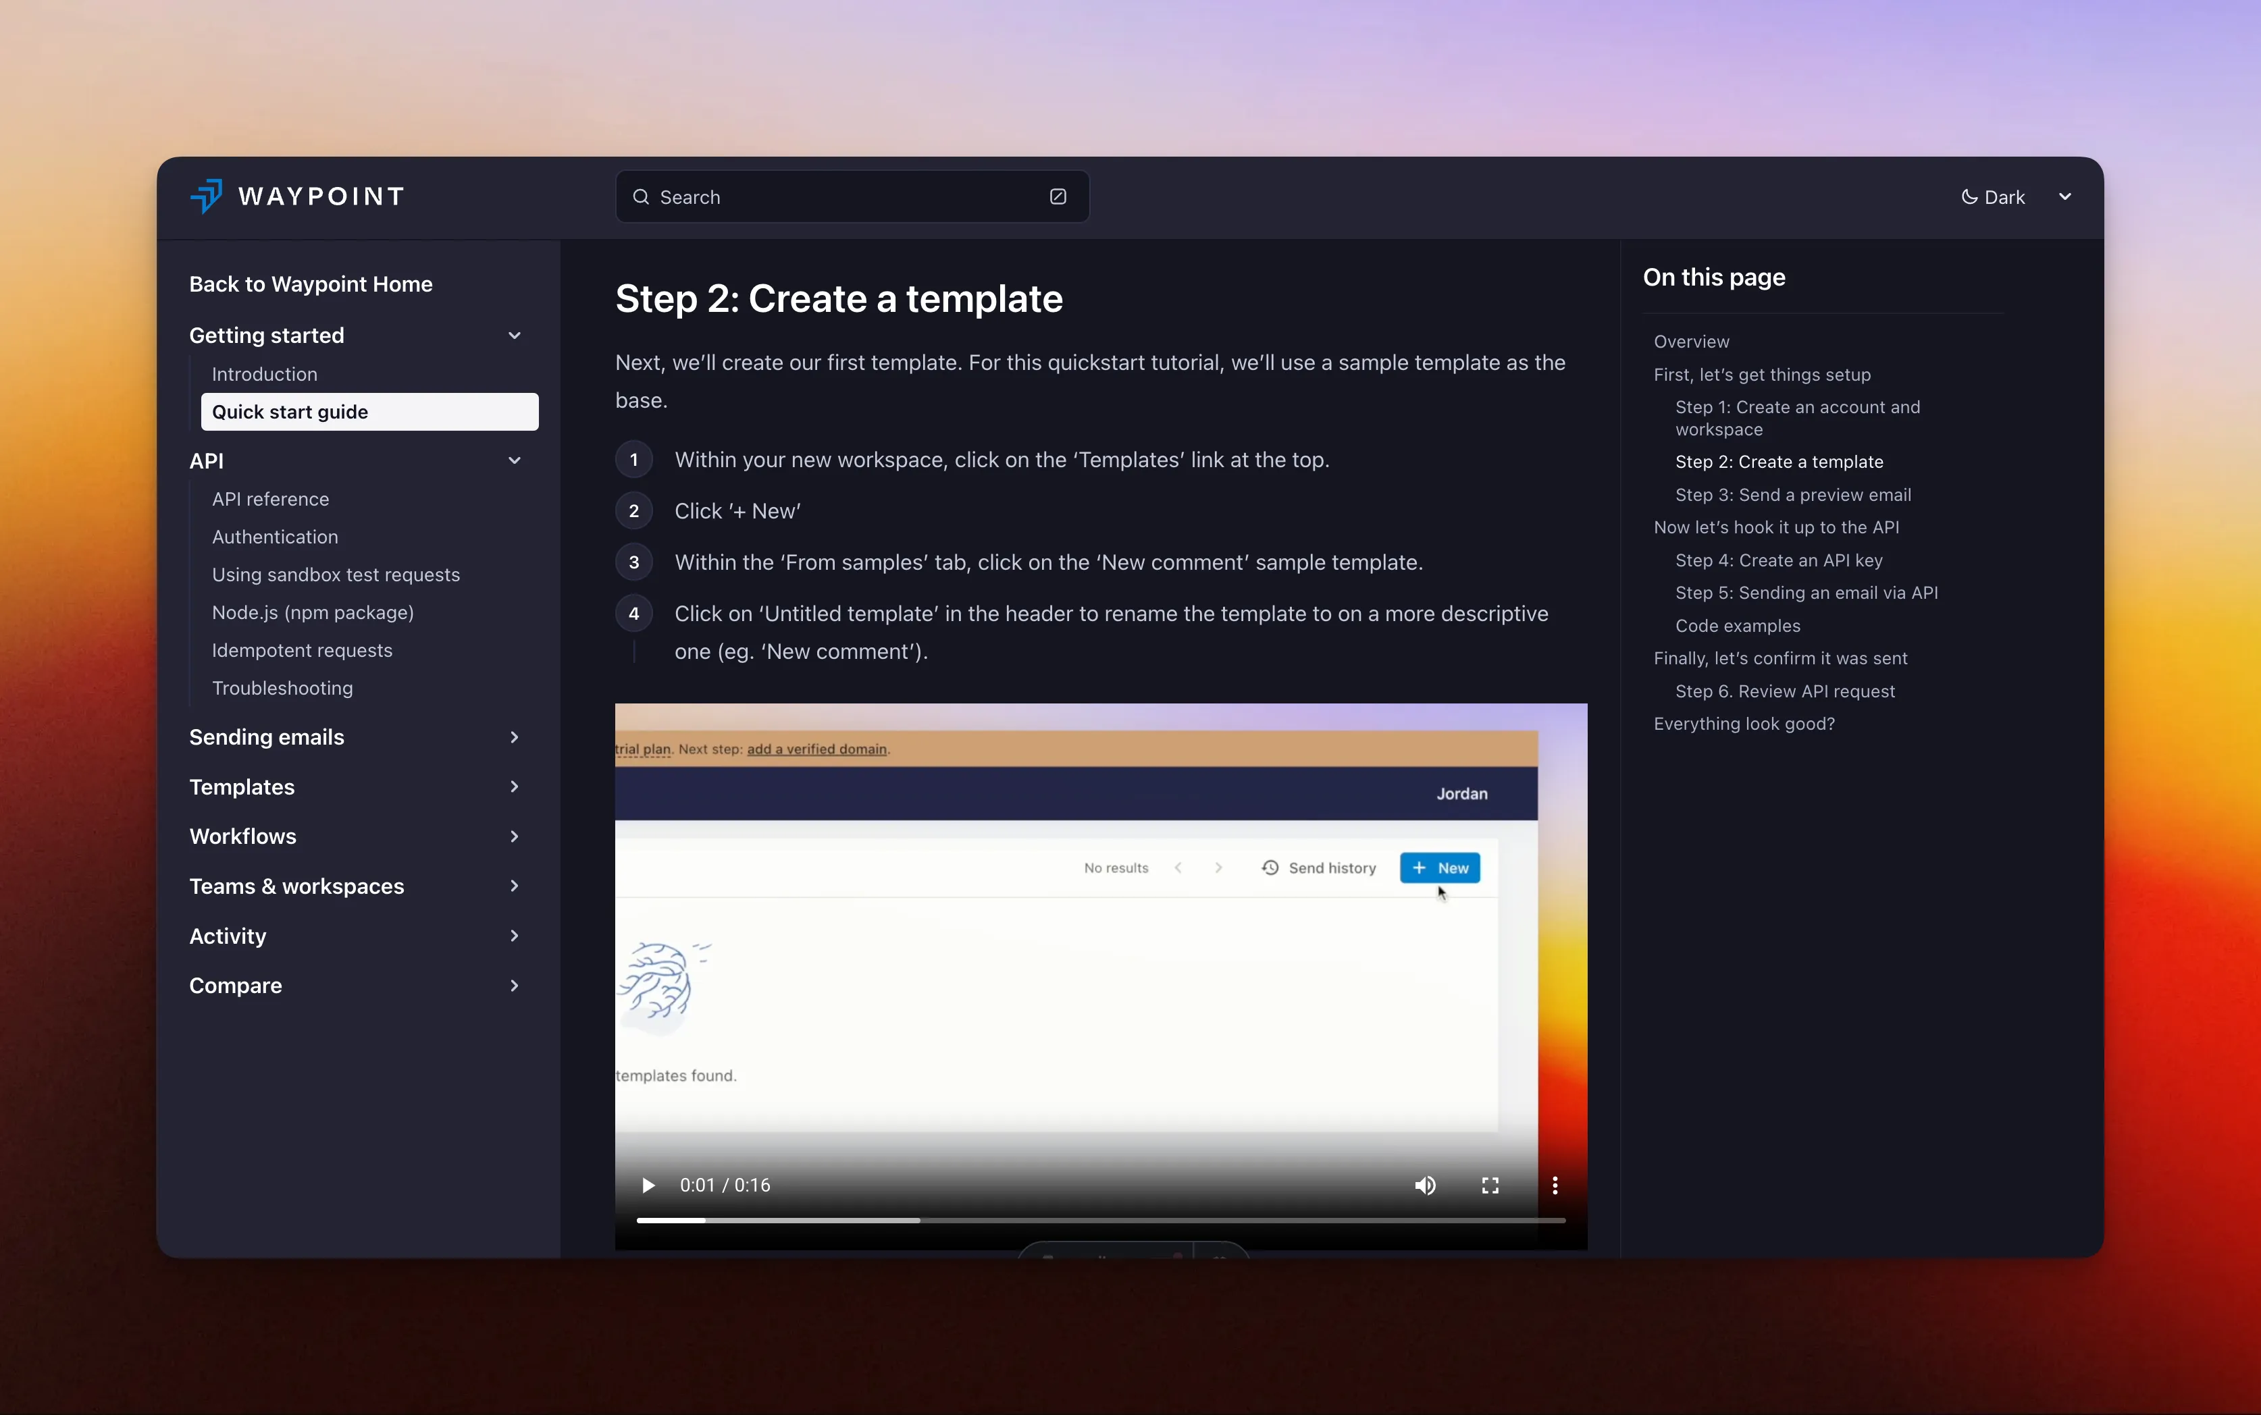Jump to Code examples section

coord(1738,626)
